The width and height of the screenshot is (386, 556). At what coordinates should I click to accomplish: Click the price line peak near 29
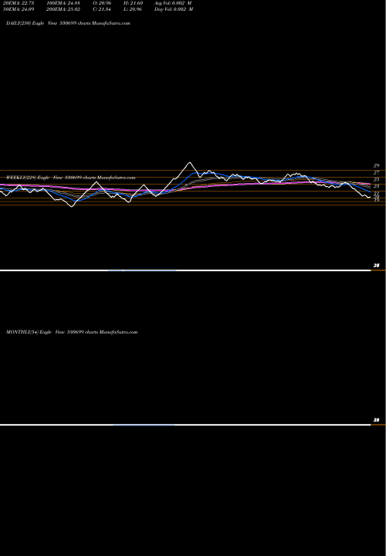click(190, 163)
